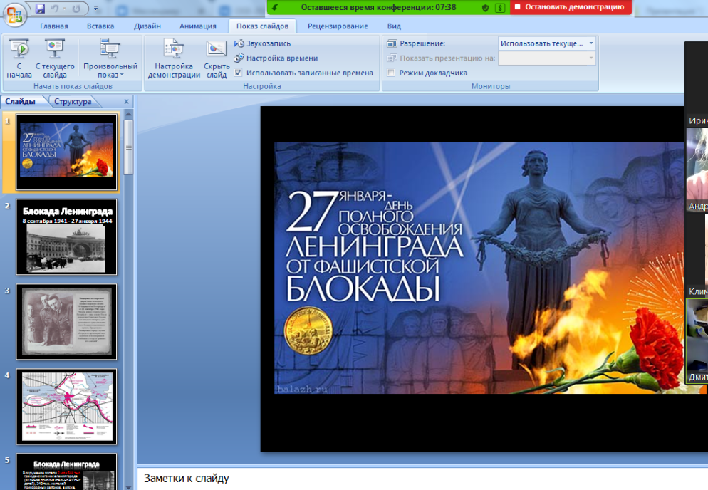Start slideshow from the beginning (С начала)
This screenshot has width=708, height=490.
click(x=19, y=58)
